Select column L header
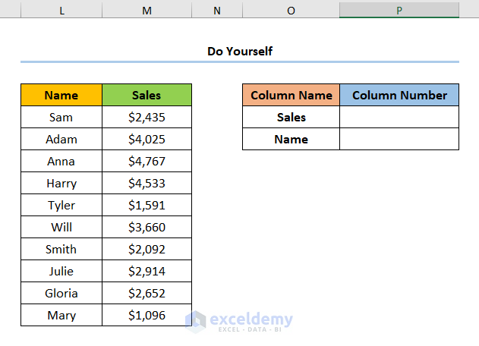This screenshot has width=479, height=346. [61, 9]
